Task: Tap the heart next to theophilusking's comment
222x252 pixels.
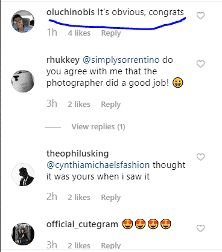Action: (200, 157)
